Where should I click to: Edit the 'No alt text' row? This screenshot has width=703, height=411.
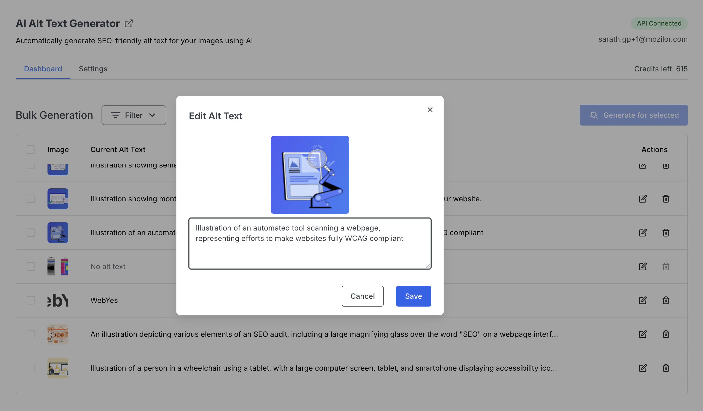(643, 266)
